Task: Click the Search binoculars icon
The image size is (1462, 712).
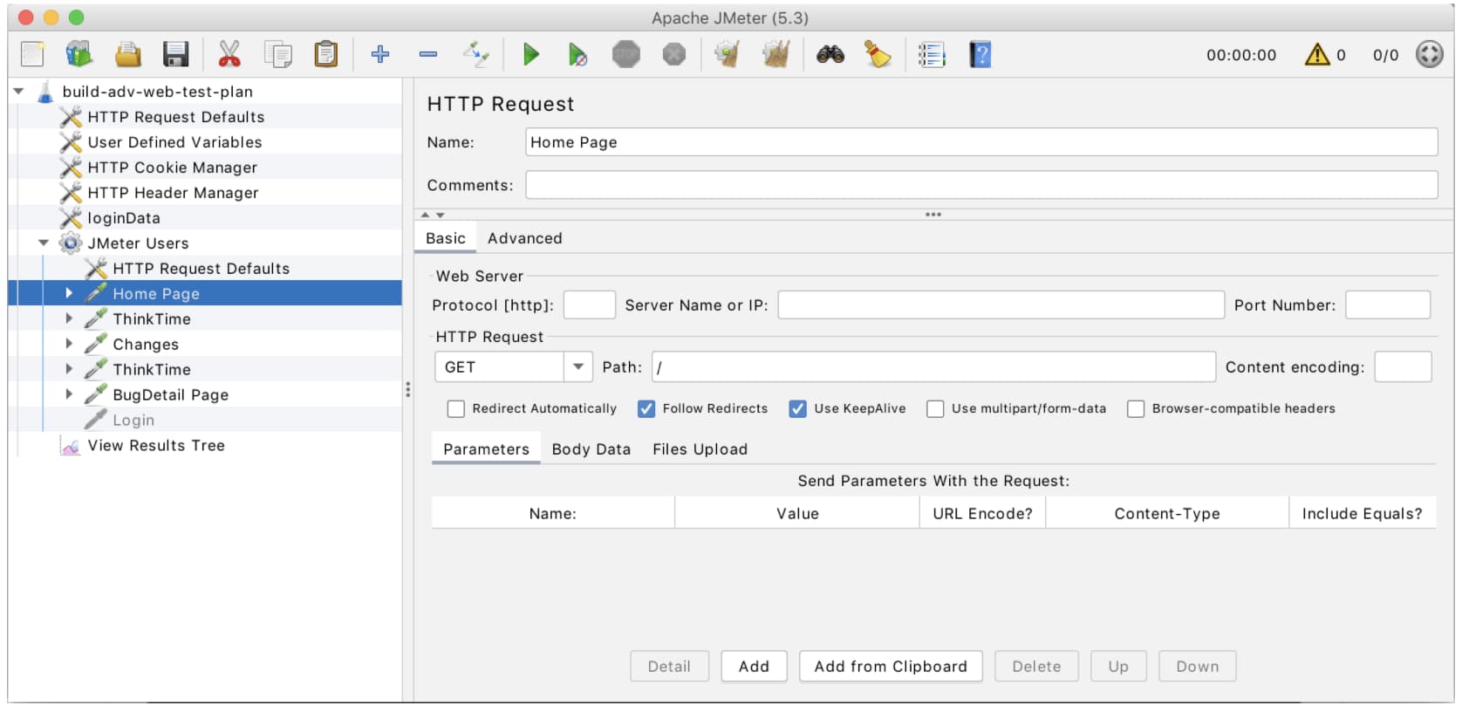Action: coord(830,54)
